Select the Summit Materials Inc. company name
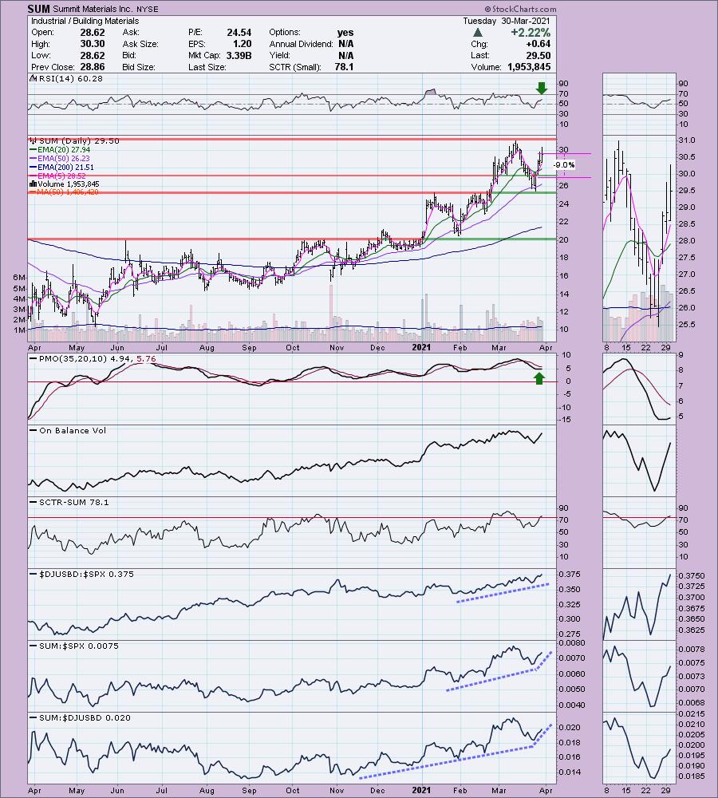The image size is (718, 798). (93, 9)
